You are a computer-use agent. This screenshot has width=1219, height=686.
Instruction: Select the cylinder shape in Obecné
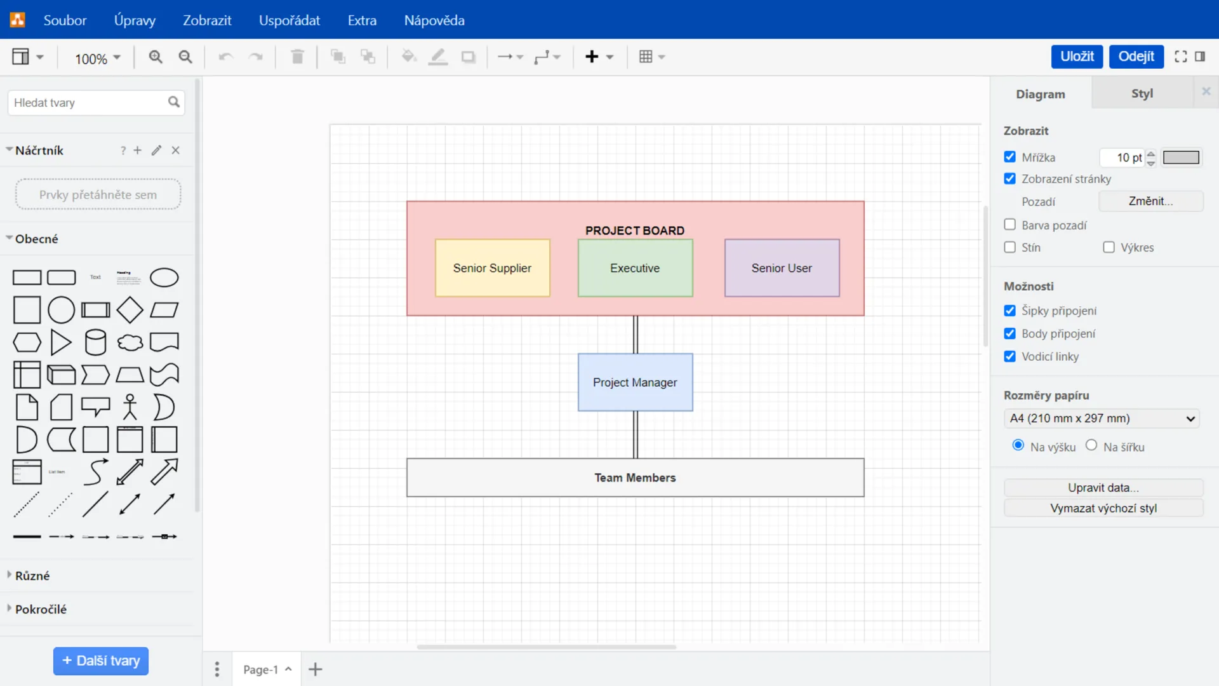point(96,342)
